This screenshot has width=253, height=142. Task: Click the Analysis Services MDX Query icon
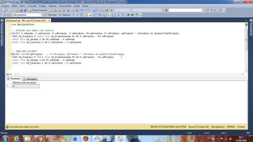click(x=55, y=10)
